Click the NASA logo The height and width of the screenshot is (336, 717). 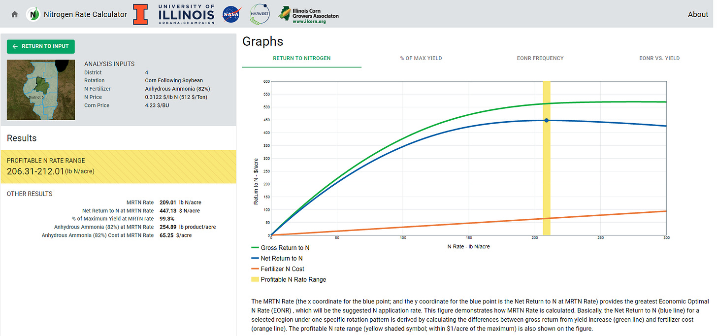tap(231, 14)
